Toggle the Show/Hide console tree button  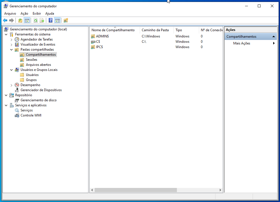[27, 21]
